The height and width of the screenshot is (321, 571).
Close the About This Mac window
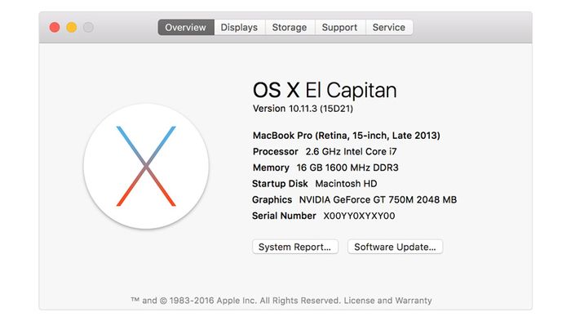click(55, 27)
